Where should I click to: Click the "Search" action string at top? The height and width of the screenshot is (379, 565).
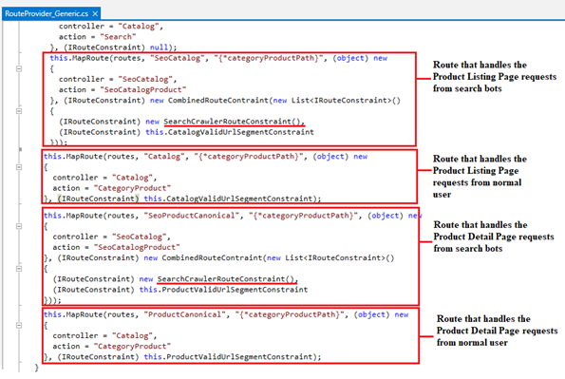pos(118,37)
